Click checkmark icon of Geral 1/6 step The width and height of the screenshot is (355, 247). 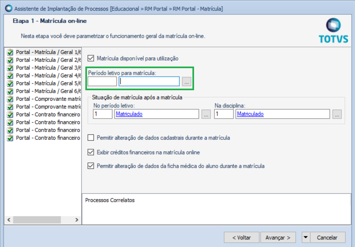coord(10,52)
